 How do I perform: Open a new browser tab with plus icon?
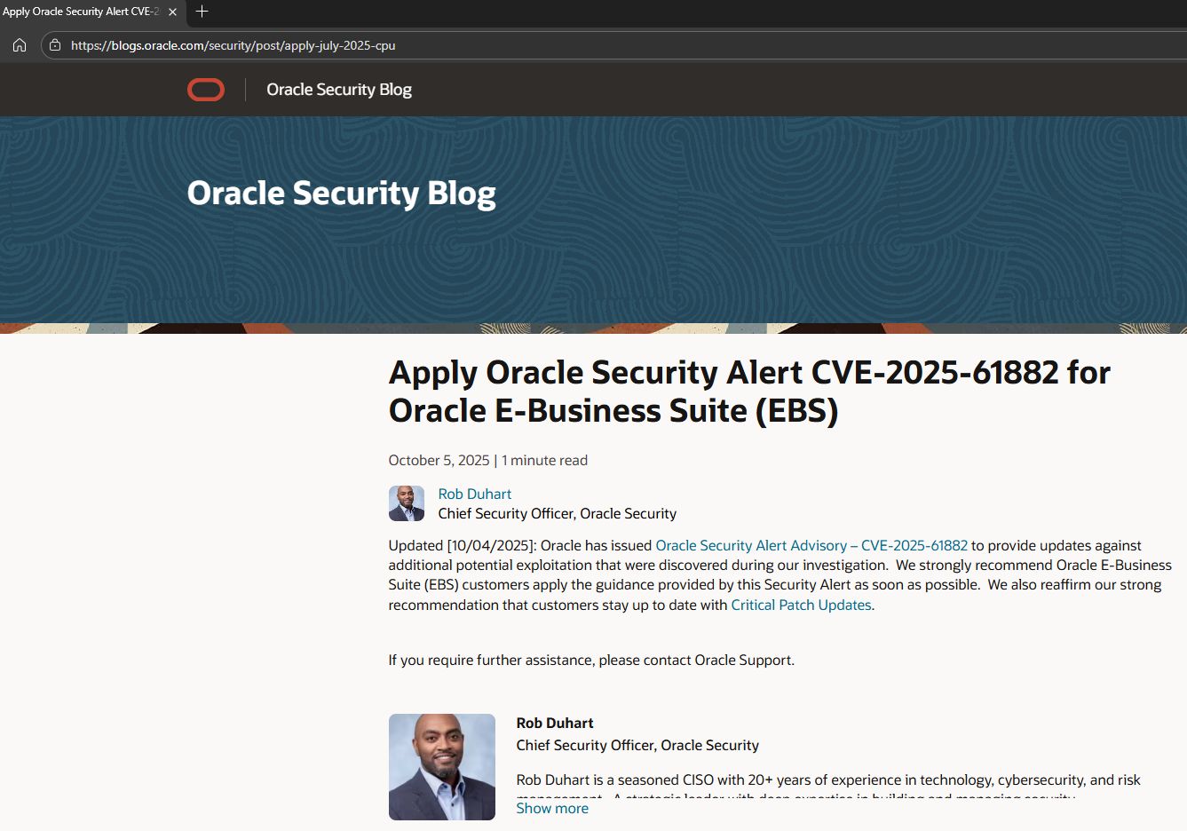(202, 12)
